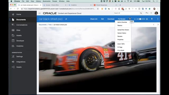Click the zoom slider handle
169x95 pixels.
click(140, 19)
